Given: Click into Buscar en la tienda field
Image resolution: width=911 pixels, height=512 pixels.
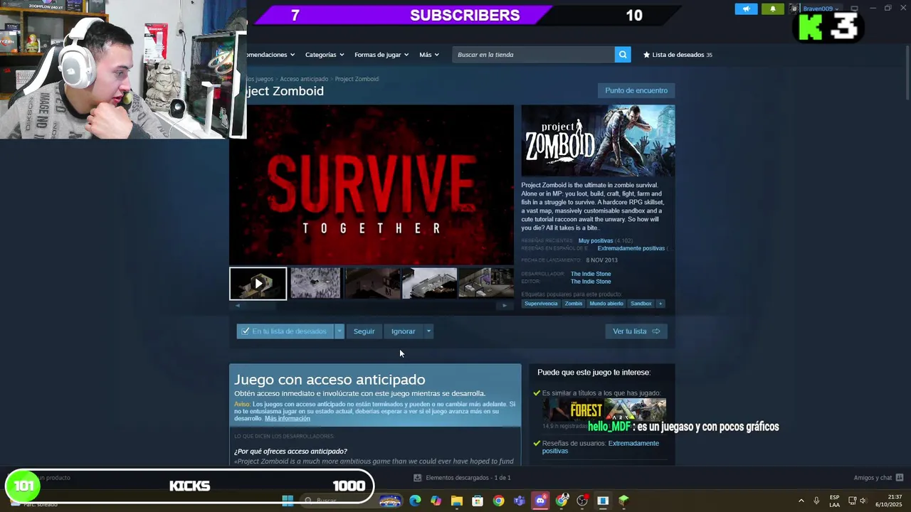Looking at the screenshot, I should tap(534, 55).
